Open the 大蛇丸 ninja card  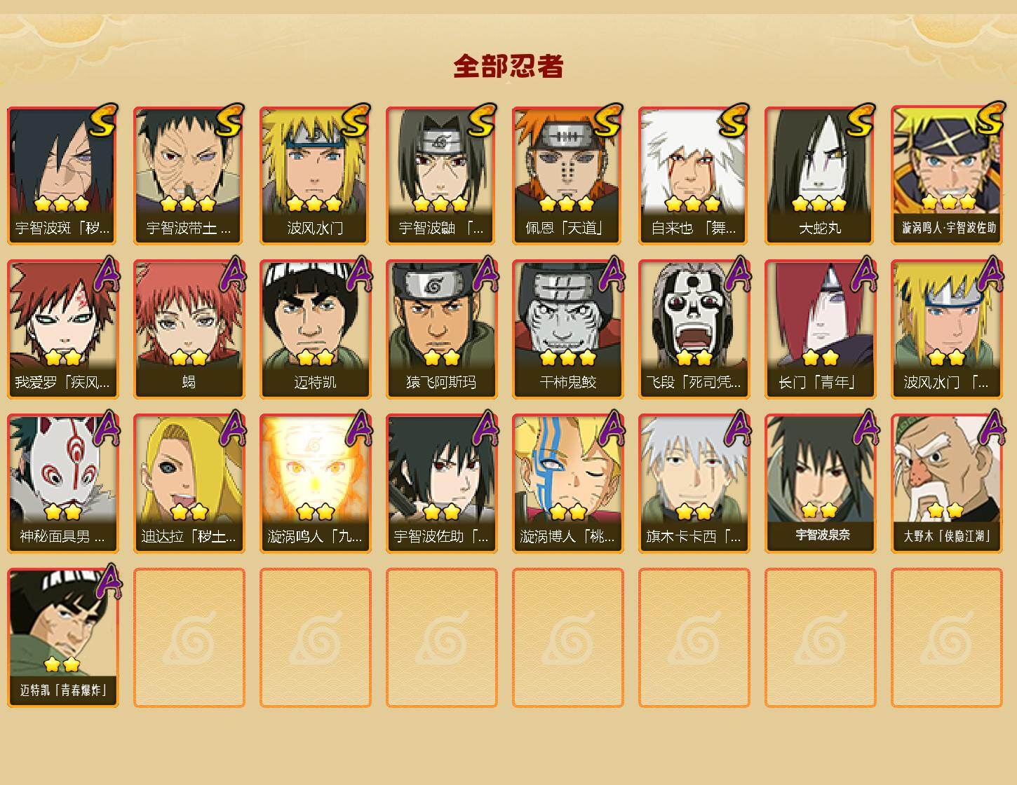tap(820, 175)
